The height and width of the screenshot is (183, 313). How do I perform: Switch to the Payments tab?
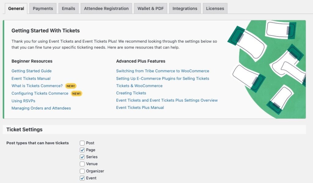(x=43, y=9)
